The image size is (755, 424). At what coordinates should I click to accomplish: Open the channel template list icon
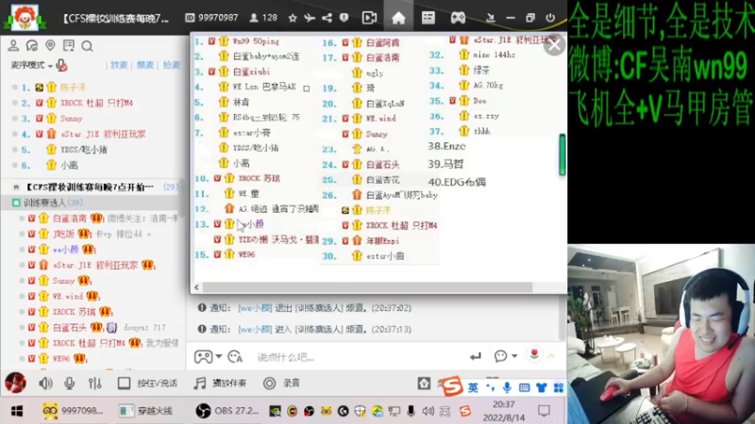coord(428,18)
